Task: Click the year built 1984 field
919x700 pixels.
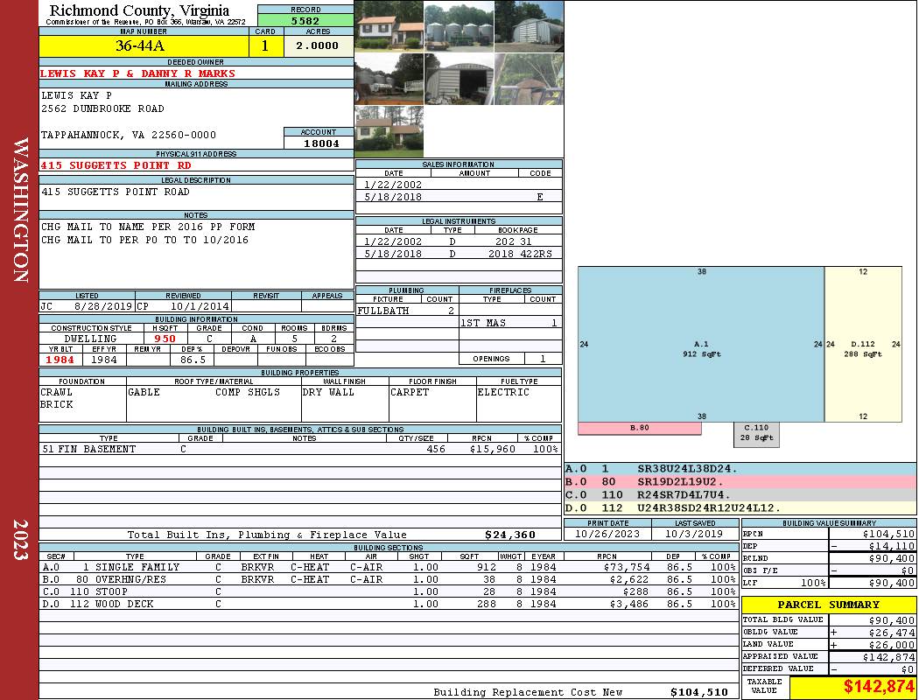Action: coord(60,360)
